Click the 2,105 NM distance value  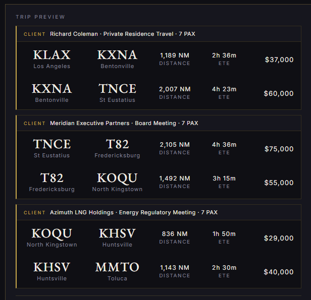click(x=175, y=145)
